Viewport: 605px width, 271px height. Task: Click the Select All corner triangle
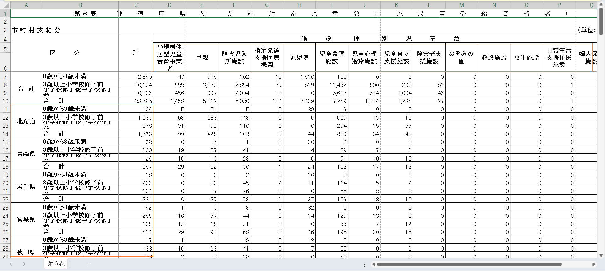(6, 5)
